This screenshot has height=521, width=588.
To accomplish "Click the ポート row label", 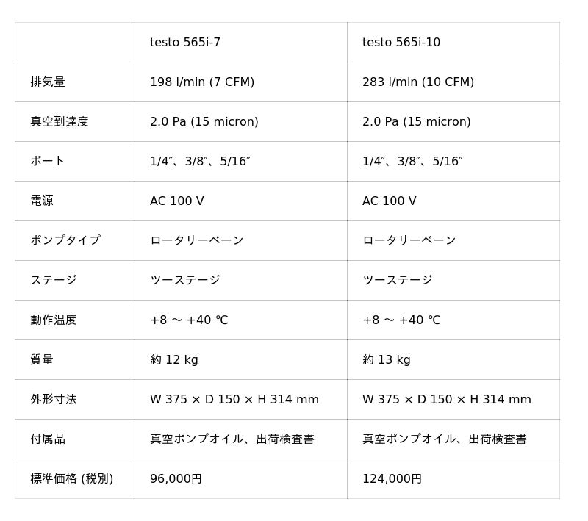I will click(x=48, y=162).
